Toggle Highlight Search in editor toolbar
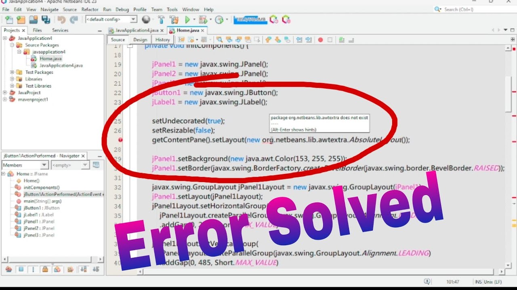The width and height of the screenshot is (517, 290). (248, 39)
